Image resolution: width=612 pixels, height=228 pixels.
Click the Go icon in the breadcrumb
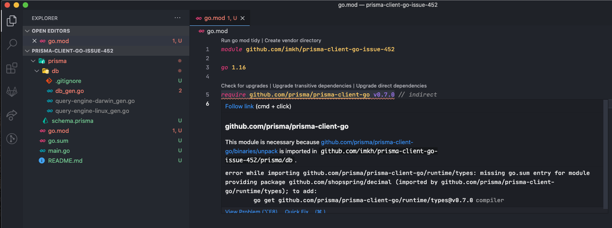point(202,31)
